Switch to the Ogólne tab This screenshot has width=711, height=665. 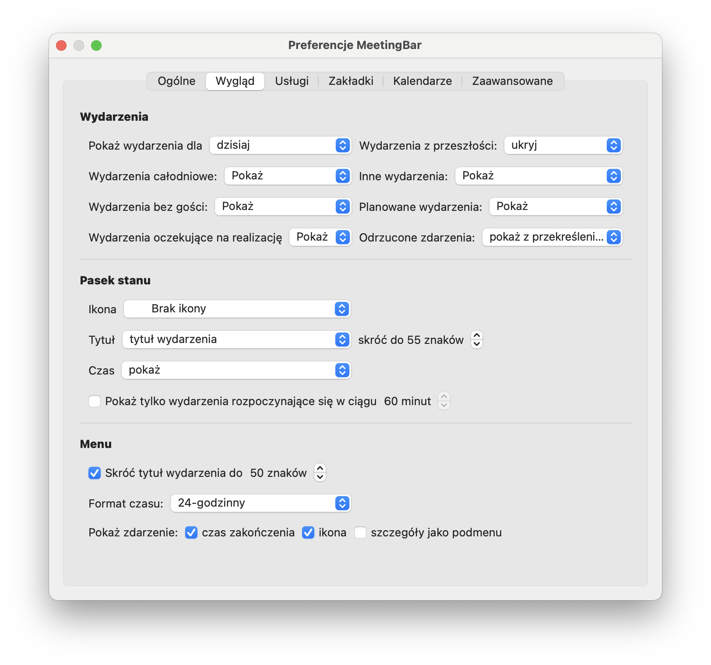pyautogui.click(x=176, y=81)
